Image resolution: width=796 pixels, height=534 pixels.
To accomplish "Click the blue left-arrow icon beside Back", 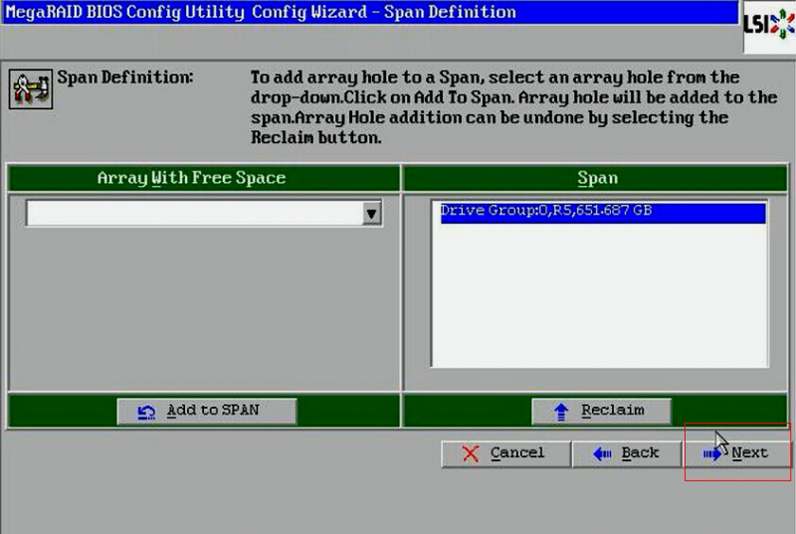I will point(601,453).
